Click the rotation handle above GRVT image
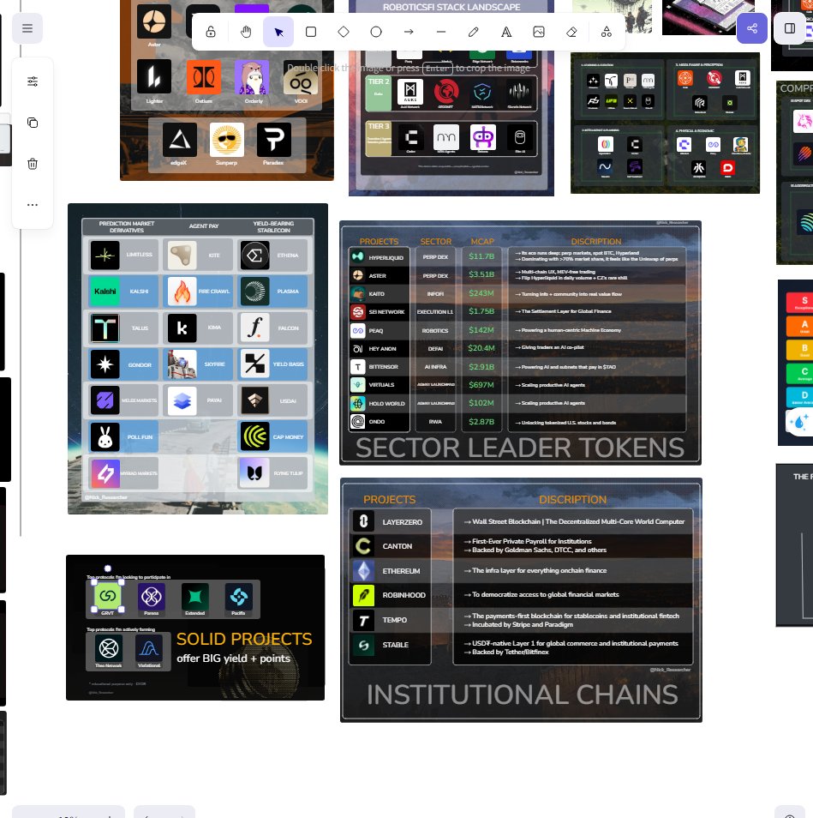Image resolution: width=813 pixels, height=818 pixels. point(108,568)
